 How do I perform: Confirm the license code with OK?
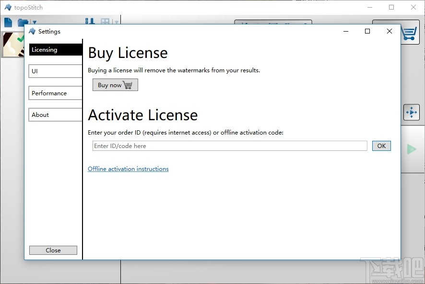[381, 146]
